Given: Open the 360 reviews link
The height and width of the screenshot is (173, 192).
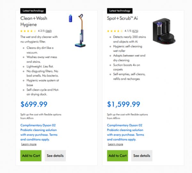Looking at the screenshot, I should (49, 31).
